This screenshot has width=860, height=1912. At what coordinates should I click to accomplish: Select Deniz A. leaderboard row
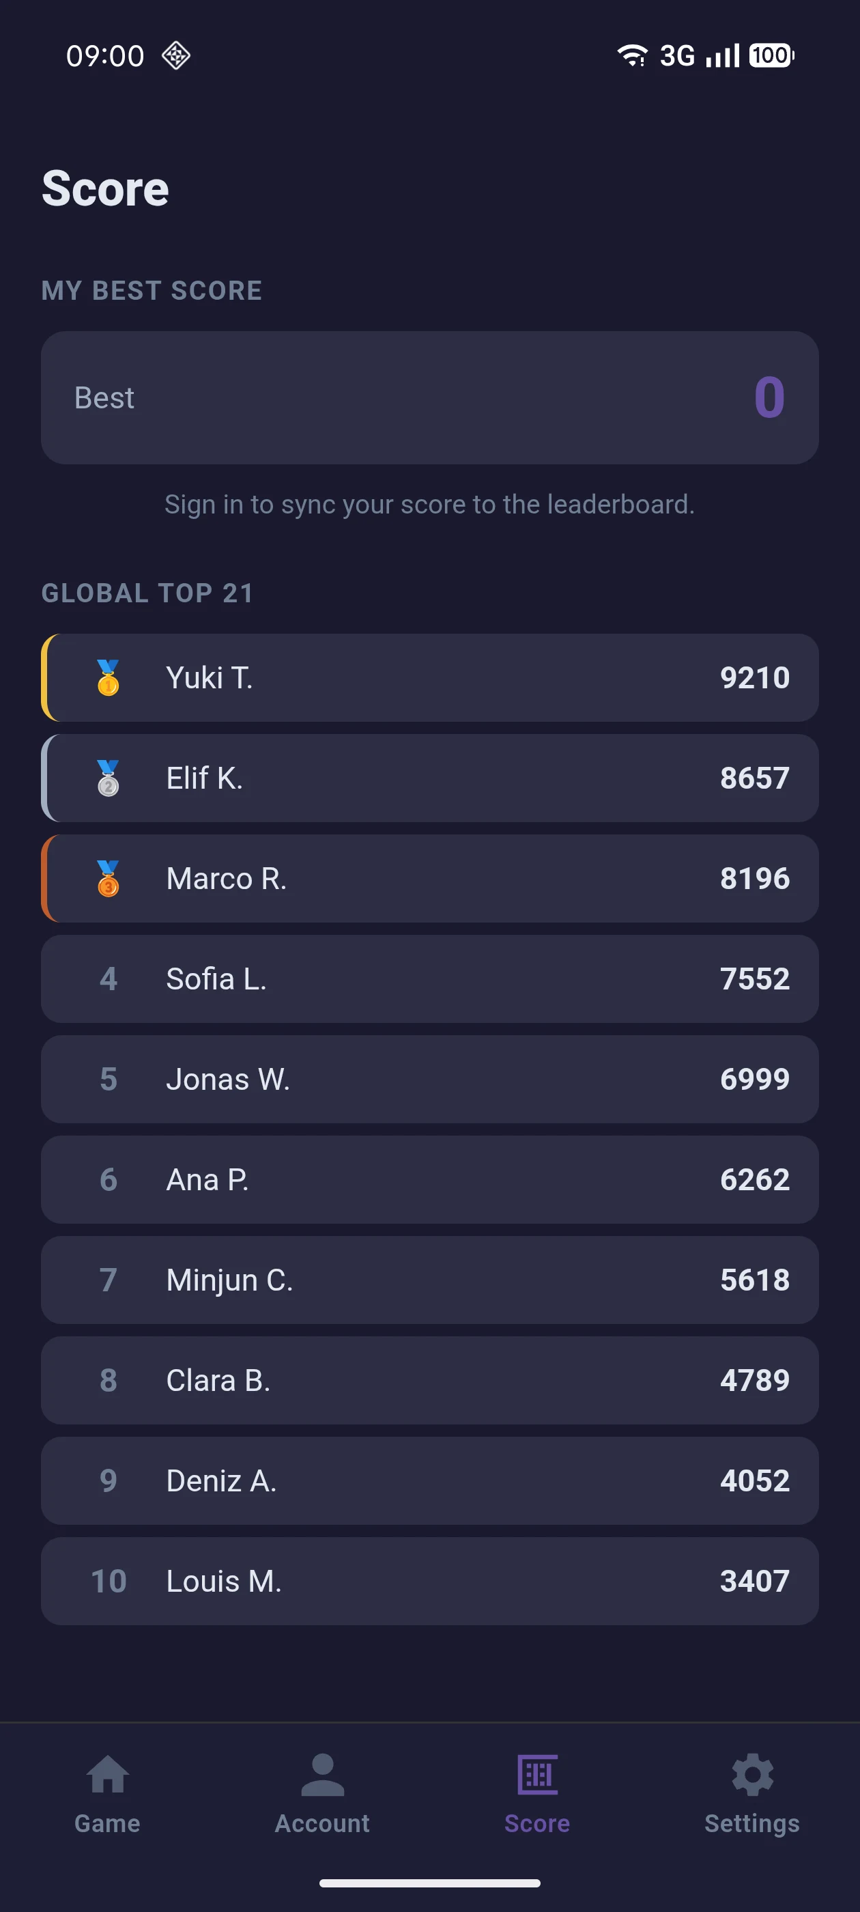click(x=429, y=1480)
